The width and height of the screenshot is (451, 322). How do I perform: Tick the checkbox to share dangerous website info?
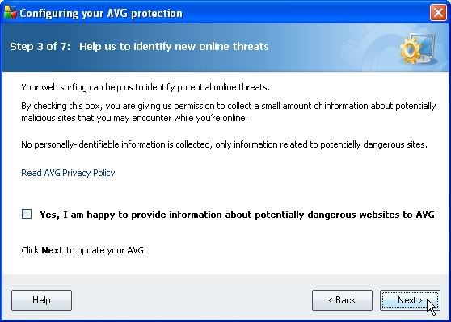tap(27, 214)
